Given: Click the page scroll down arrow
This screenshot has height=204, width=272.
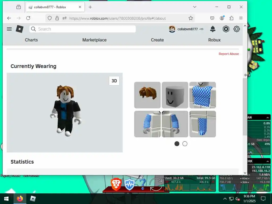Looking at the screenshot, I should pyautogui.click(x=245, y=173).
